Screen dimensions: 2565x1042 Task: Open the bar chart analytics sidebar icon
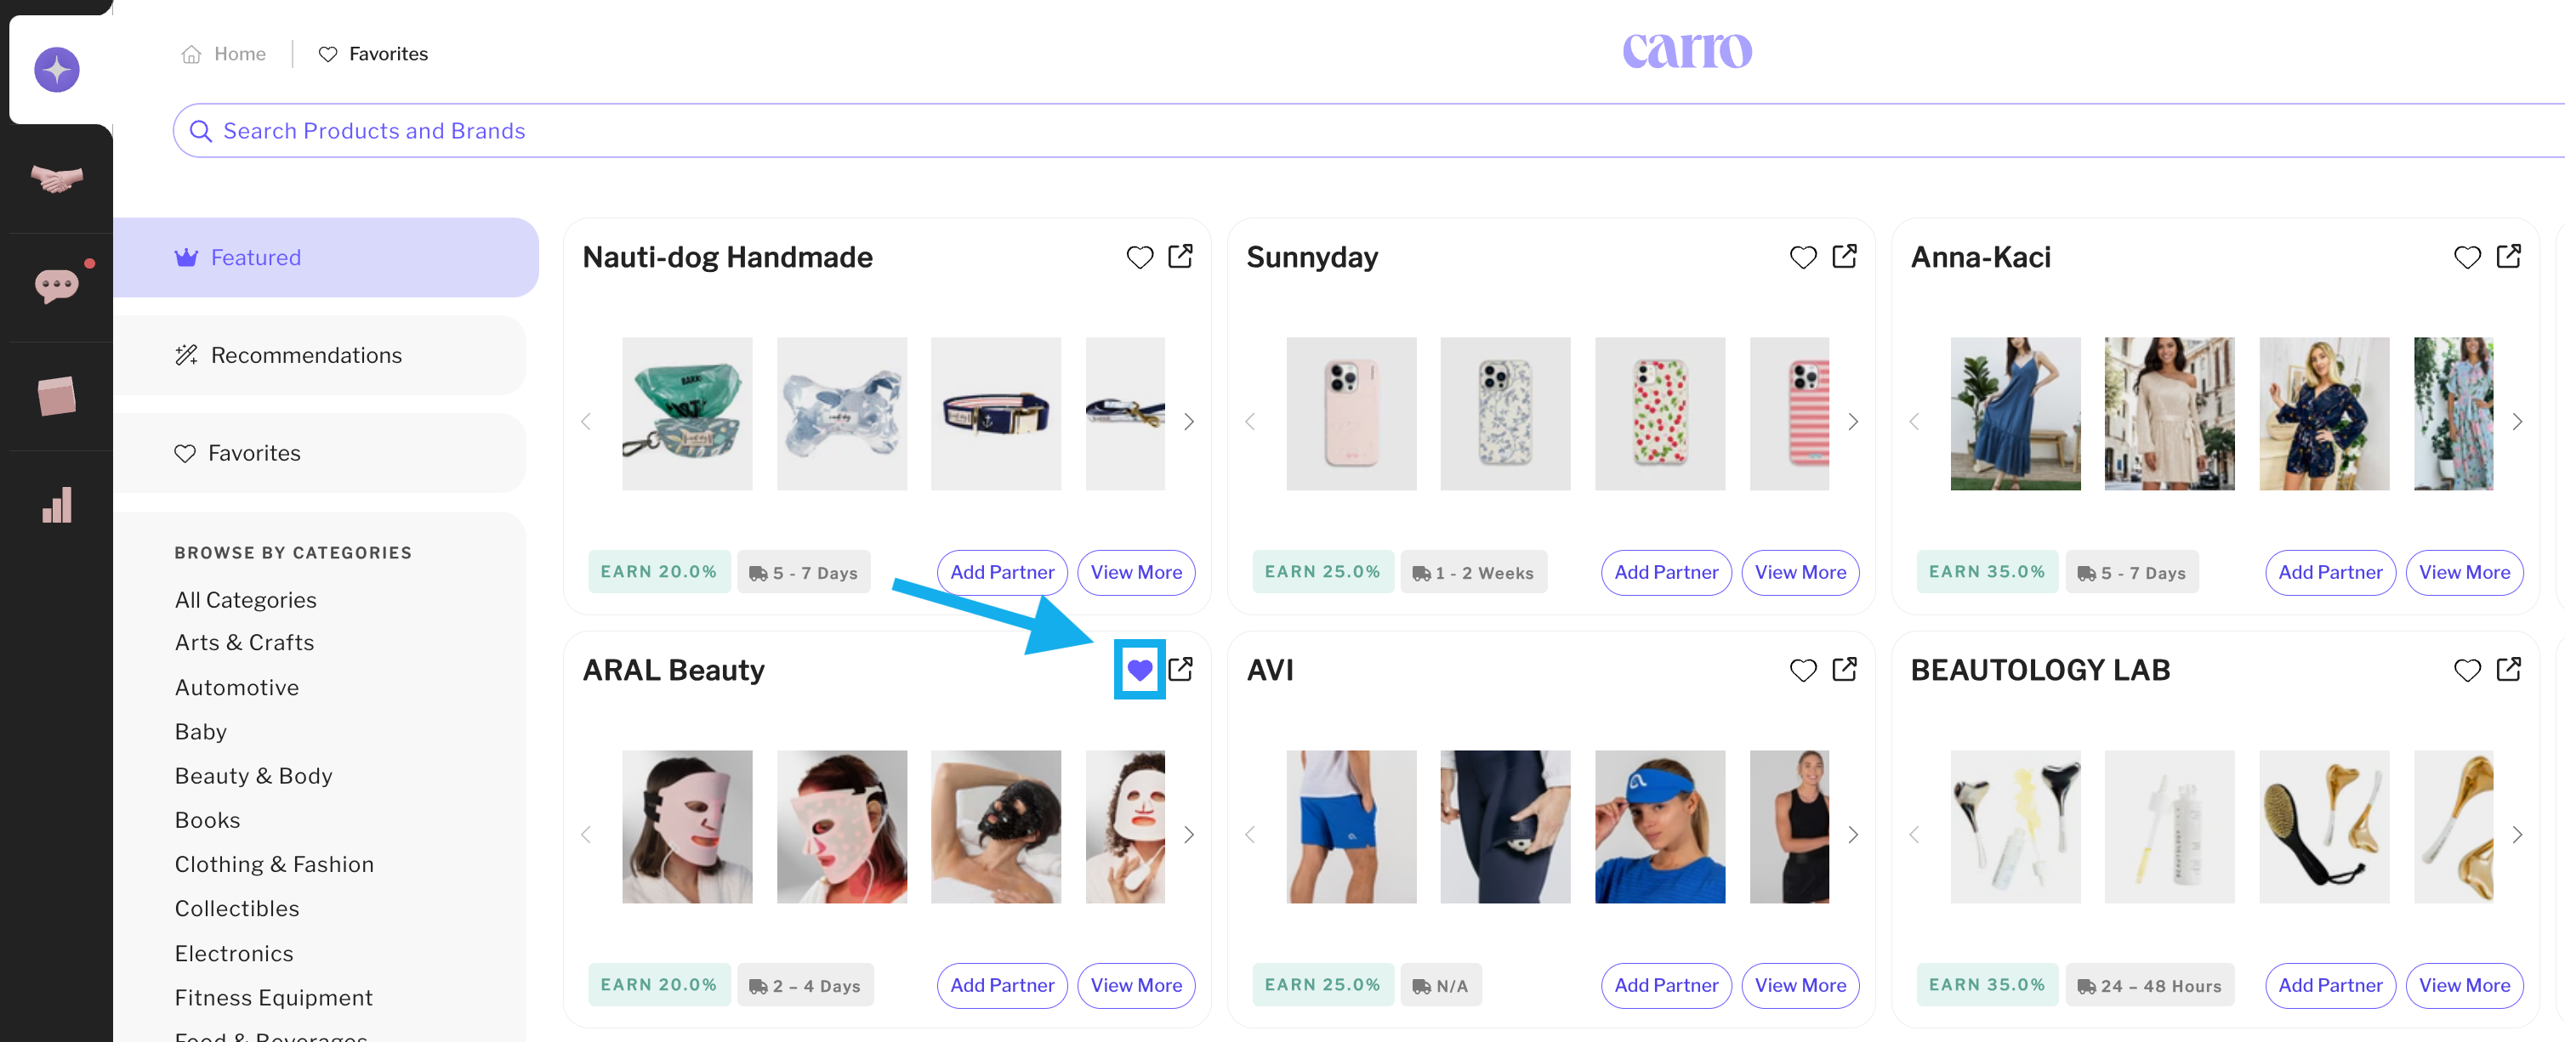coord(57,505)
